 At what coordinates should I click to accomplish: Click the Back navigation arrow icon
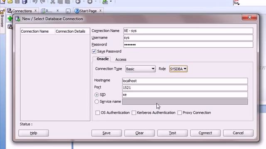coord(78,2)
